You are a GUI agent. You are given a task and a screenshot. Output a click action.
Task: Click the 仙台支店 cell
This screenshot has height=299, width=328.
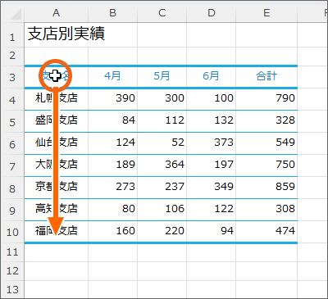pyautogui.click(x=57, y=143)
